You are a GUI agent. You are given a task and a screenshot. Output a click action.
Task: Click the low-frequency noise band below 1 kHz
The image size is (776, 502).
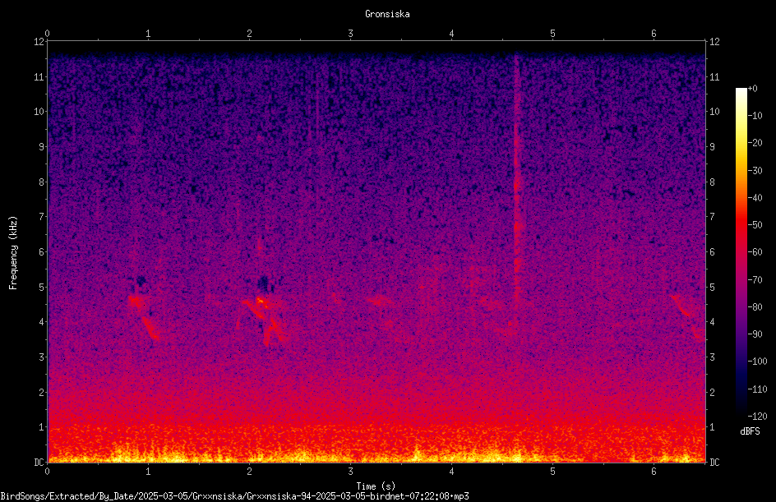pyautogui.click(x=376, y=444)
